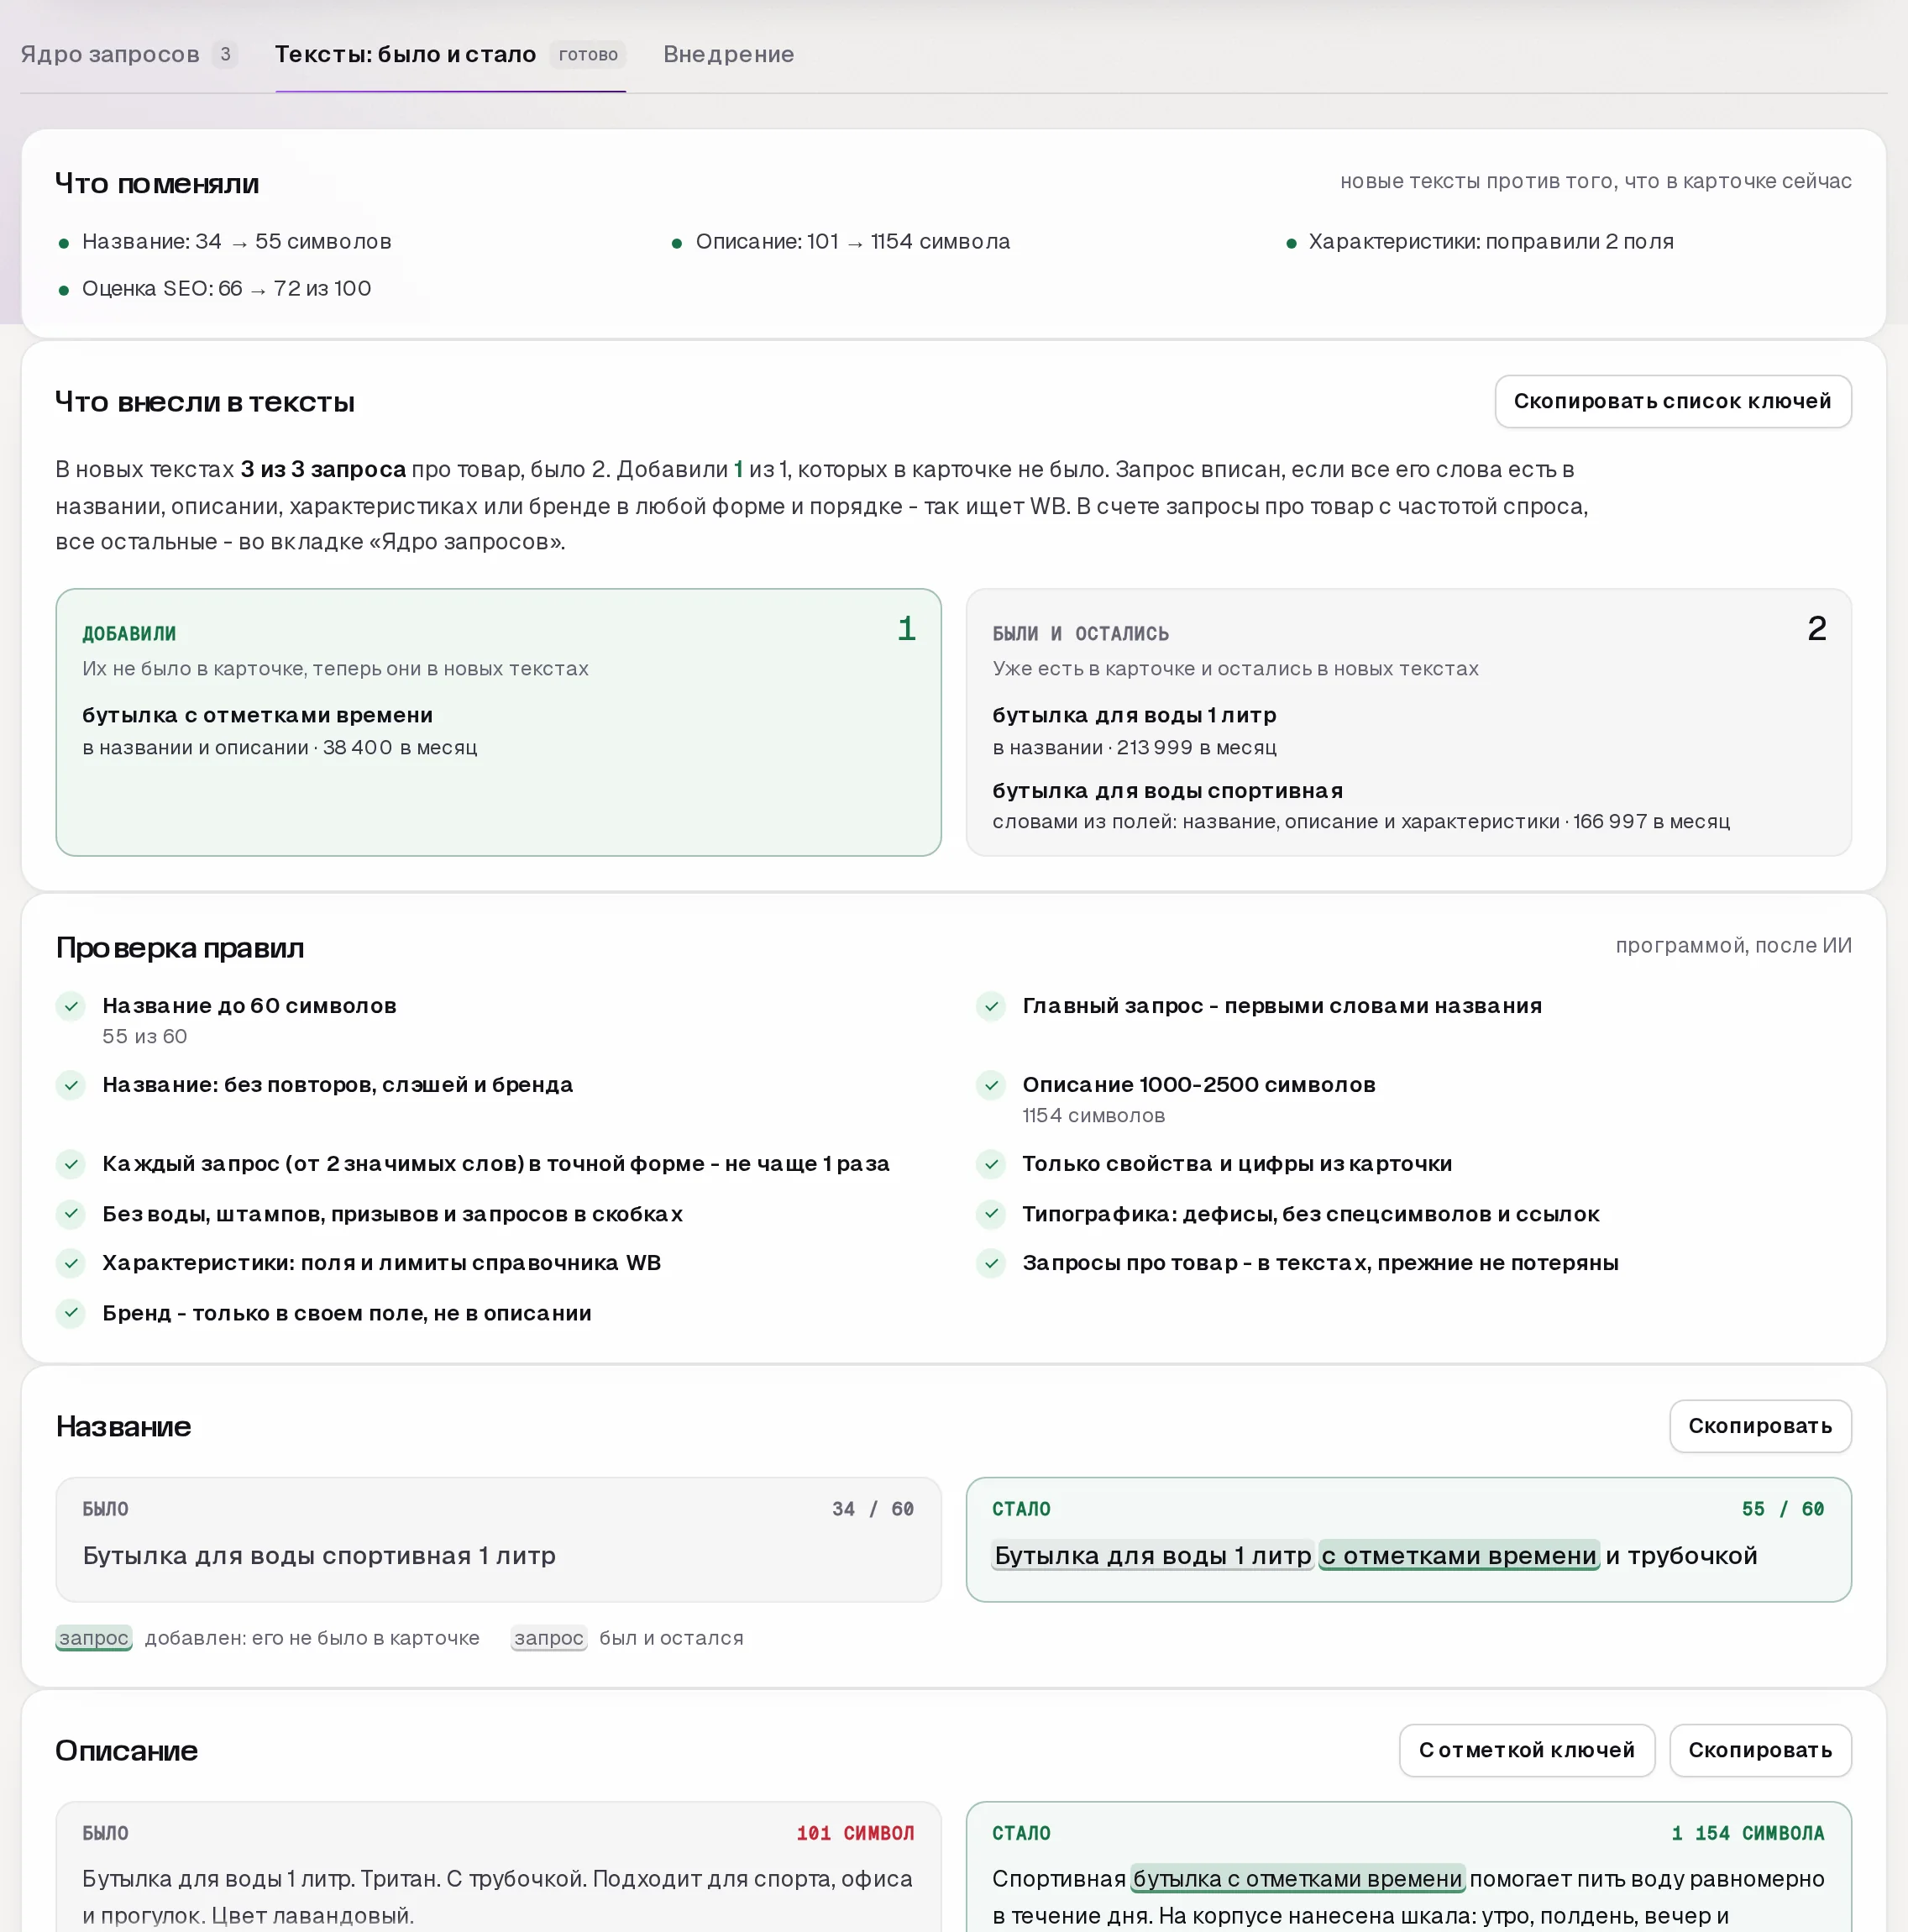Viewport: 1908px width, 1932px height.
Task: Click check icon for «Характеристики: поля и лимиты справочника WB»
Action: click(71, 1263)
